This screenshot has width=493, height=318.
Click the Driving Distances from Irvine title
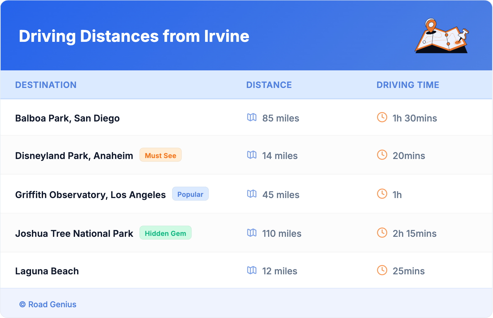tap(134, 36)
